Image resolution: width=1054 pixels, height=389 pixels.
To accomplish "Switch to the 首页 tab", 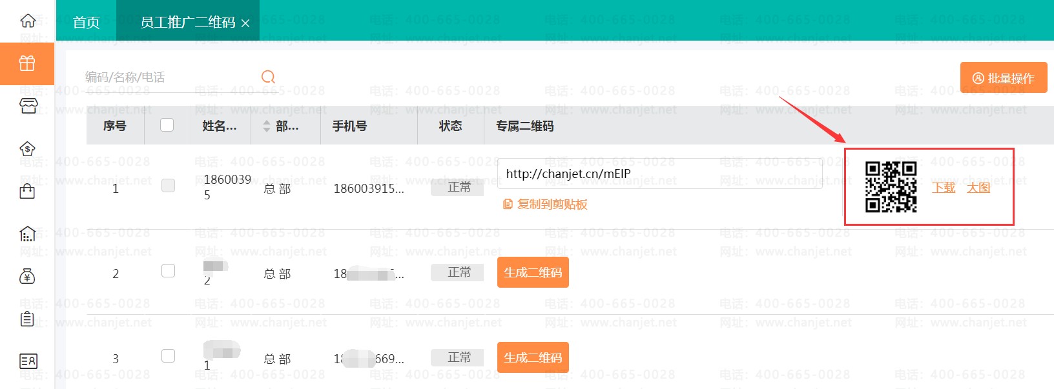I will click(87, 23).
